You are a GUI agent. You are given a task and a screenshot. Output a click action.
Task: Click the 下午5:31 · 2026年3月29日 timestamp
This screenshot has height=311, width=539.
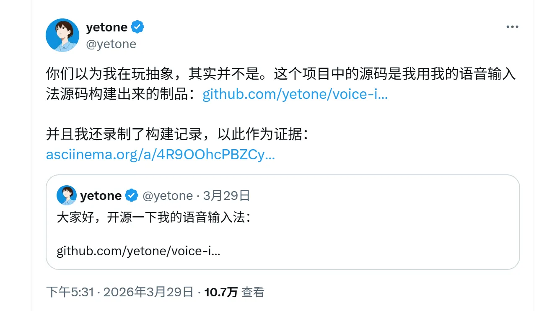120,292
